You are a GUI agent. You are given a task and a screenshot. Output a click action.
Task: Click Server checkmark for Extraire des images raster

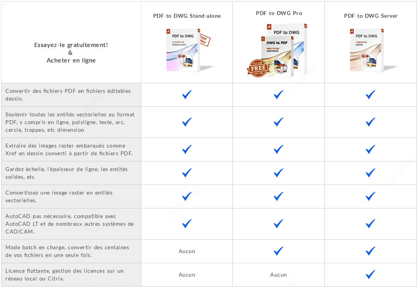371,149
